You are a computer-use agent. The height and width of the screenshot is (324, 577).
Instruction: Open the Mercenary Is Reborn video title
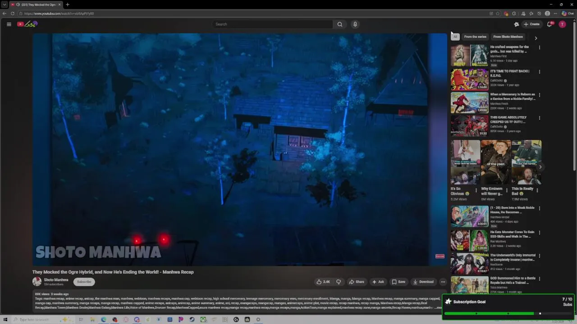coord(513,97)
